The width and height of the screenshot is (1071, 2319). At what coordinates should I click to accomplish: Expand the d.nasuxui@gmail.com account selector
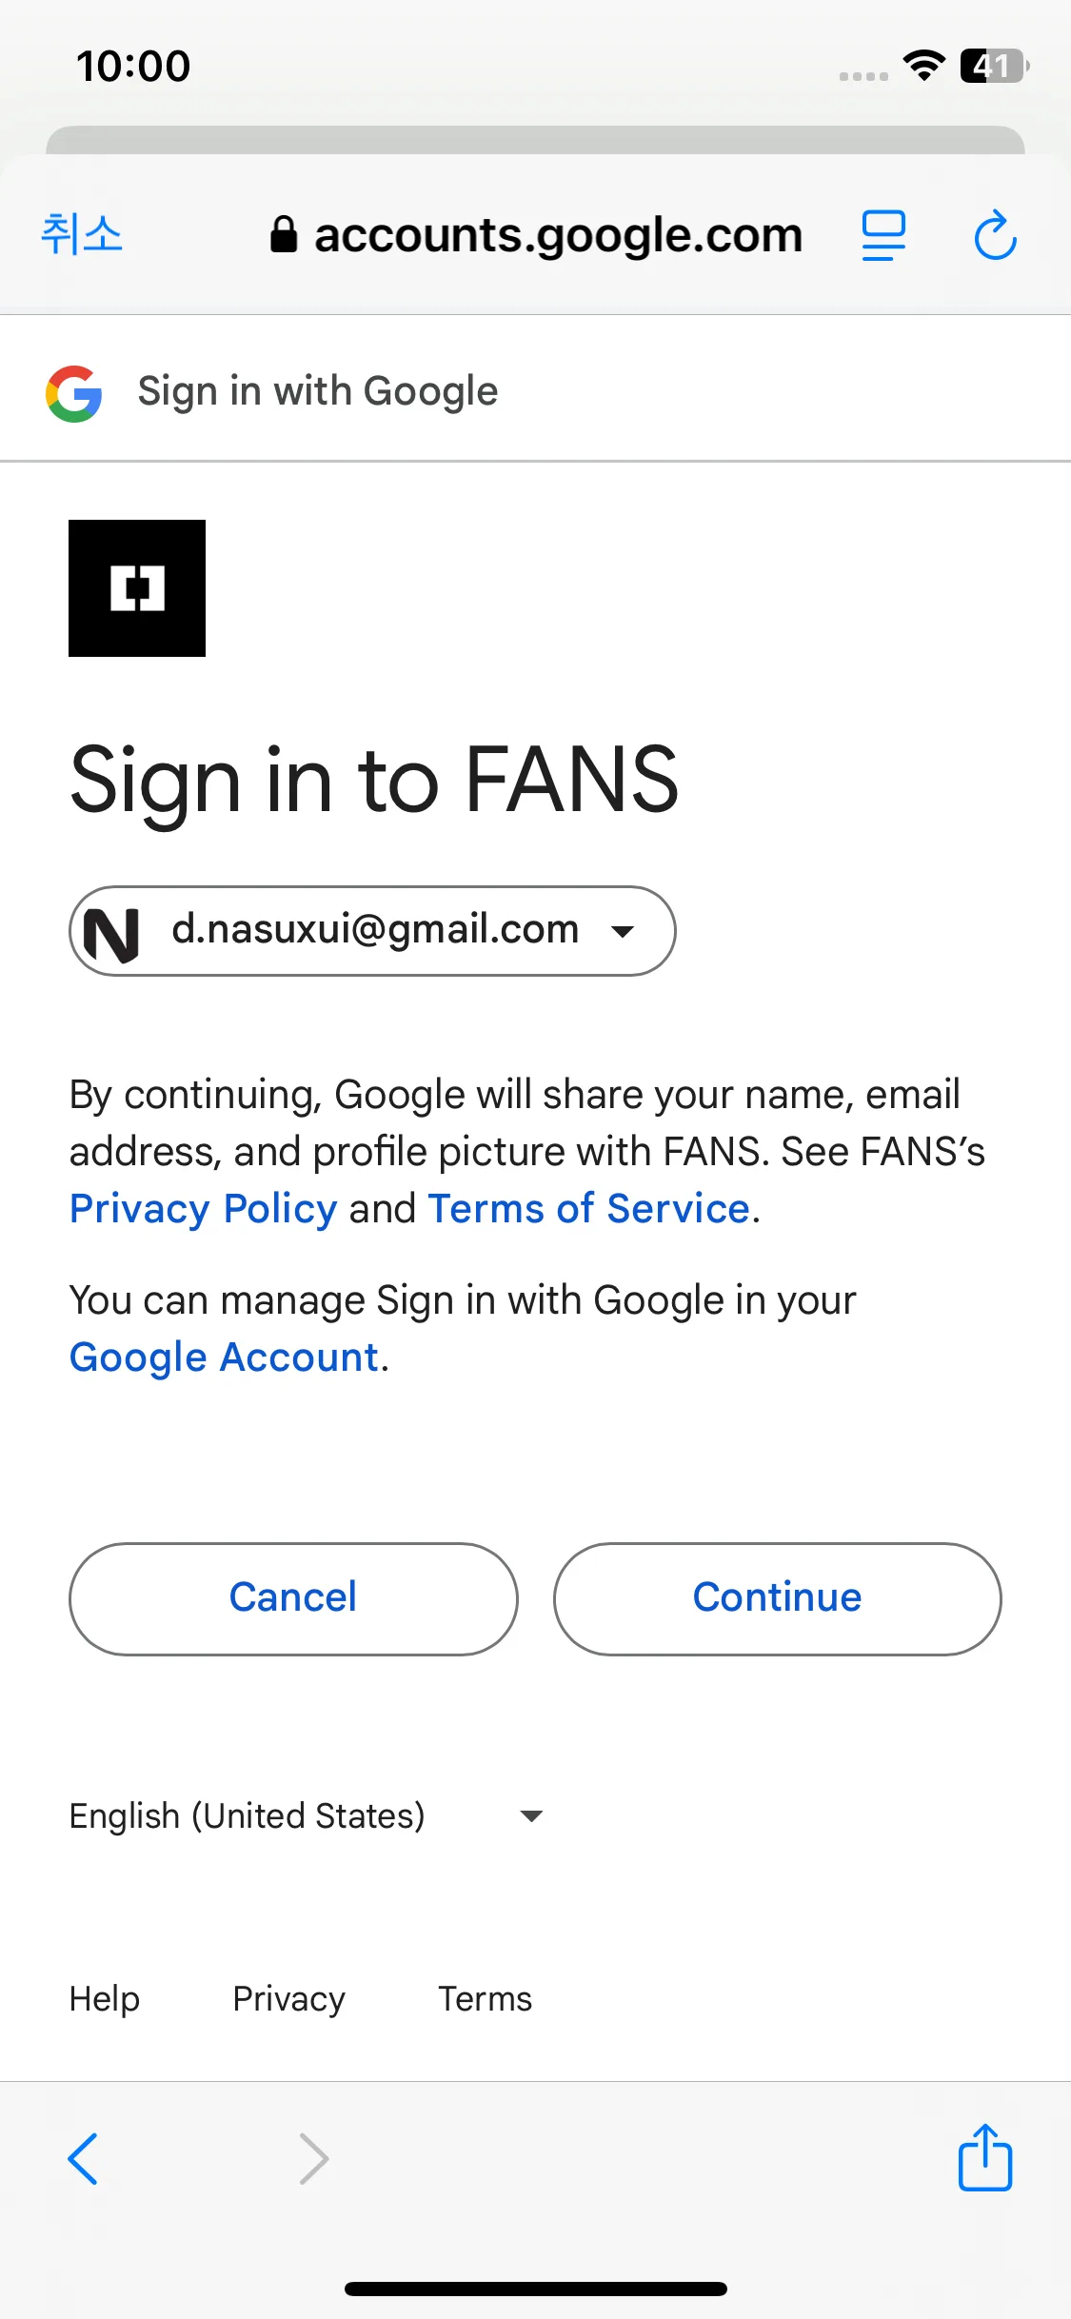(x=372, y=931)
